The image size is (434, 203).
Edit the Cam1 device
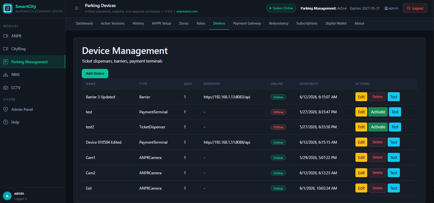362,157
